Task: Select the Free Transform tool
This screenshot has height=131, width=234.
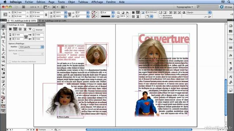Action: click(3, 69)
